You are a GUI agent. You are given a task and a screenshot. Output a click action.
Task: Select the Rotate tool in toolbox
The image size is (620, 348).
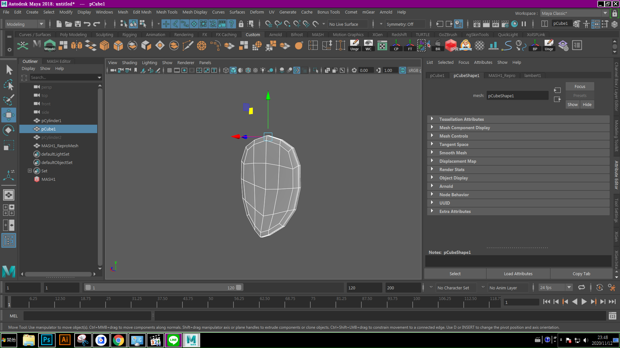(x=8, y=130)
